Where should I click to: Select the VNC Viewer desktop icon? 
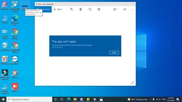pos(5,60)
